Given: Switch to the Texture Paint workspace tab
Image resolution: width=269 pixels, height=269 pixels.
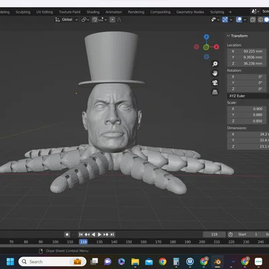Looking at the screenshot, I should pyautogui.click(x=70, y=12).
